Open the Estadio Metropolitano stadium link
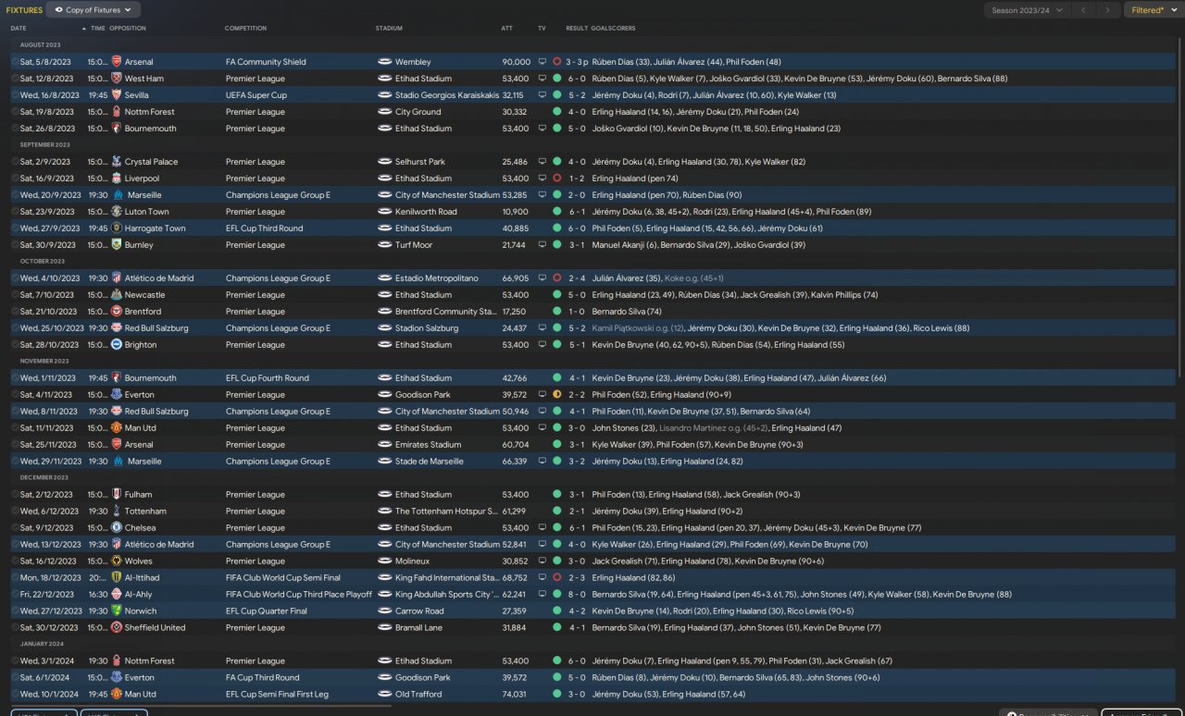The height and width of the screenshot is (716, 1185). 437,278
